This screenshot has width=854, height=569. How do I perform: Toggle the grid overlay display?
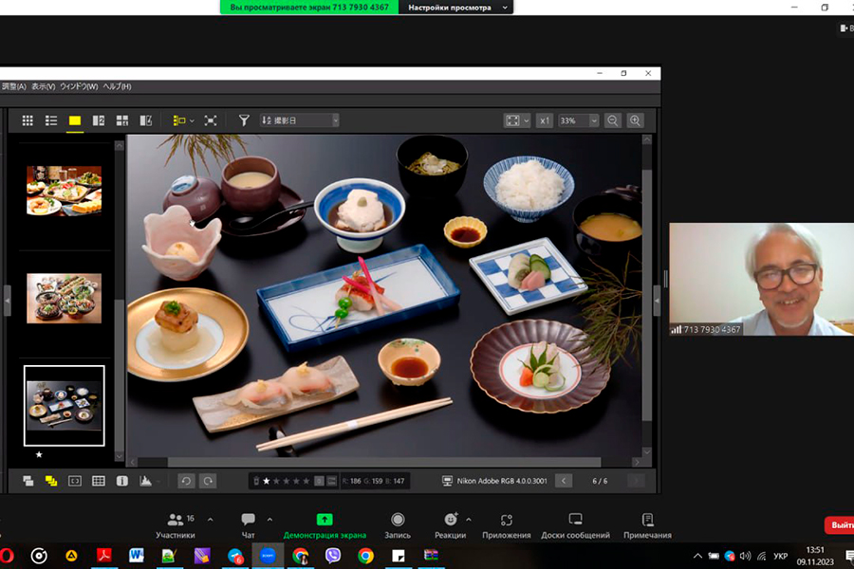[x=99, y=481]
